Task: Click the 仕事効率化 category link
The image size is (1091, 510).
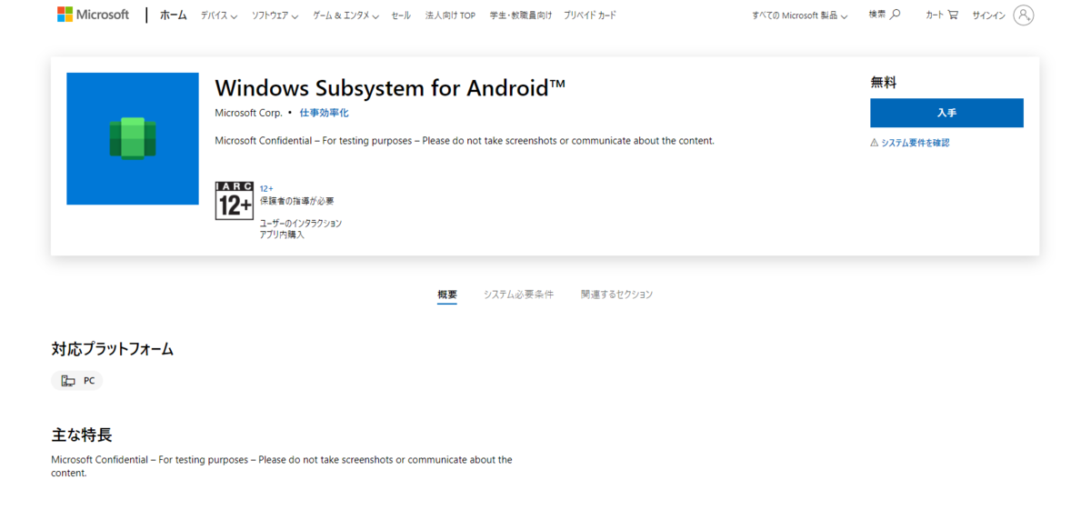Action: click(325, 113)
